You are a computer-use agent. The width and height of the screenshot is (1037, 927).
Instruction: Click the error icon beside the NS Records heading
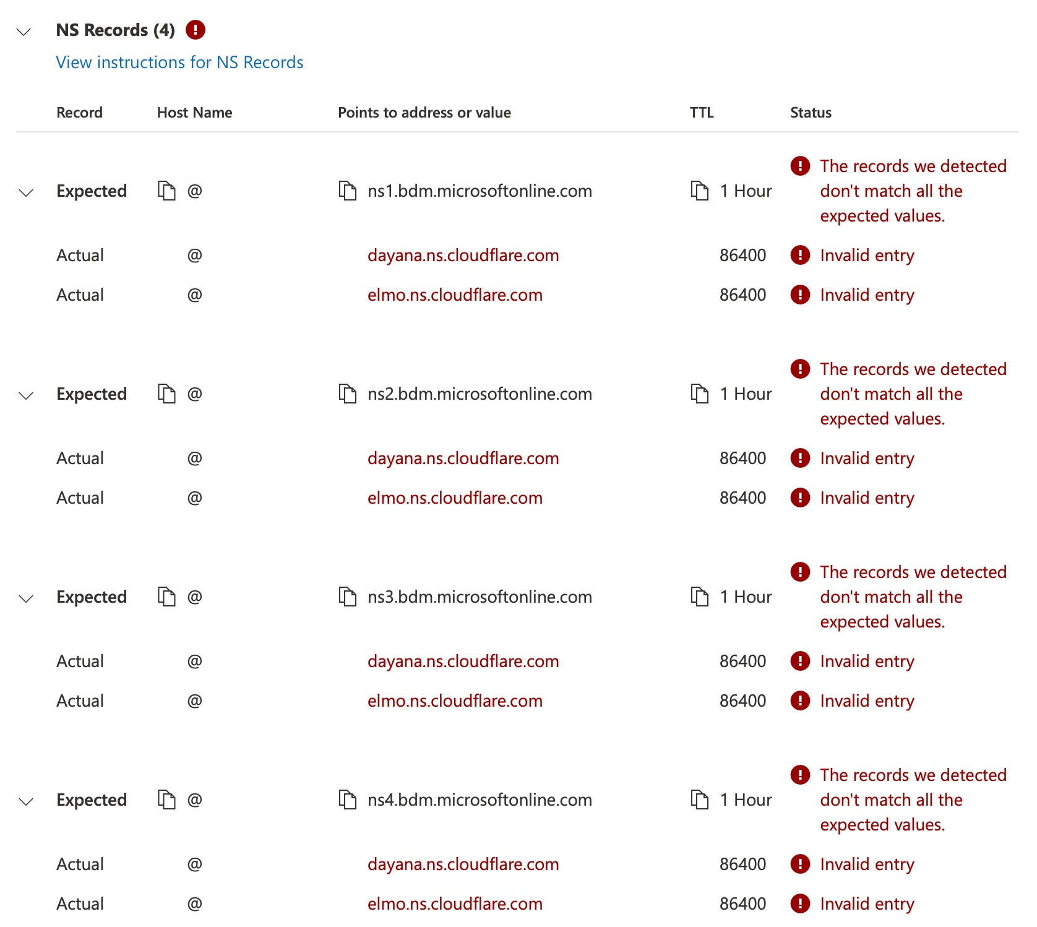click(196, 29)
